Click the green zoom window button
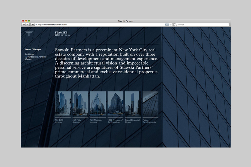251x167 pixels. [x=29, y=21]
